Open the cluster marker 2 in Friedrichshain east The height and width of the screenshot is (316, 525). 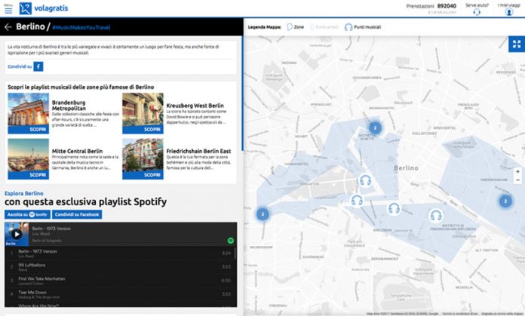(505, 201)
